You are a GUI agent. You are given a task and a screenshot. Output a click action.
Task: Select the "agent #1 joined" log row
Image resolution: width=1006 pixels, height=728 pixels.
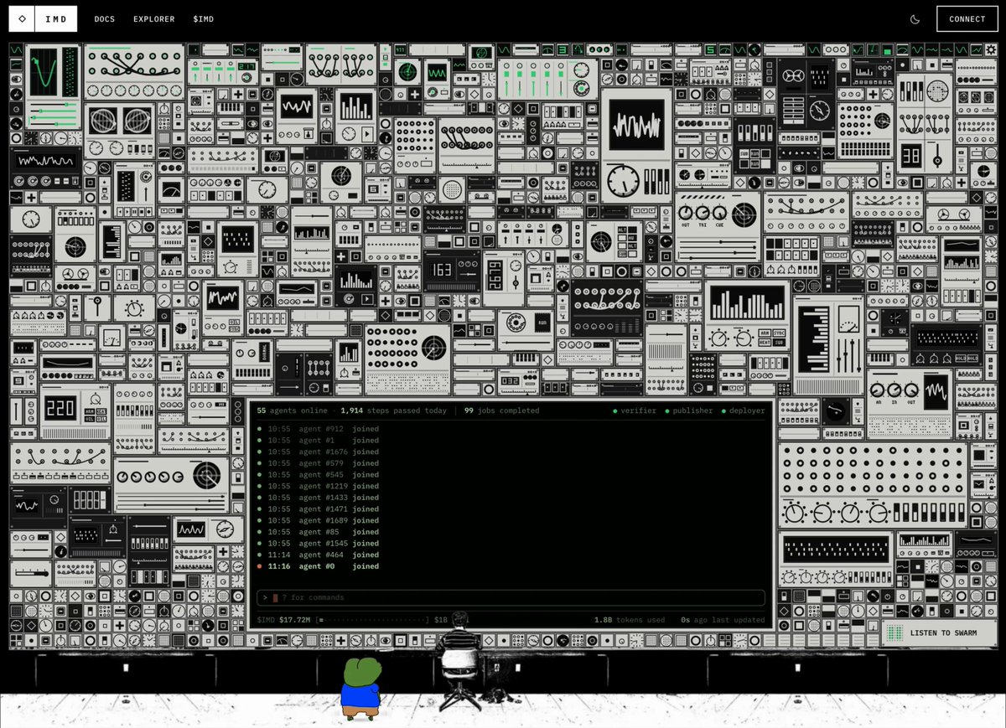point(318,441)
